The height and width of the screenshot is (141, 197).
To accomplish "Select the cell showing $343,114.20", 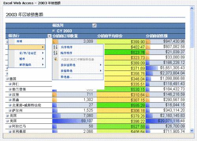I will [165, 110].
